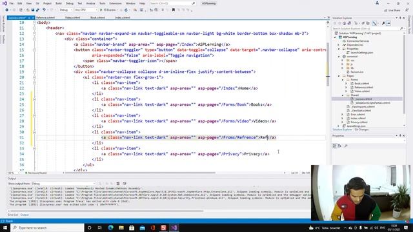The width and height of the screenshot is (413, 232).
Task: Open the Mail app from the taskbar
Action: click(142, 227)
